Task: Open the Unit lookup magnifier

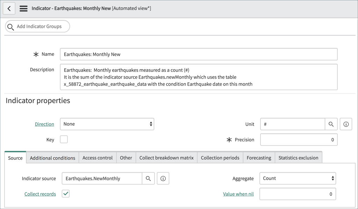Action: (331, 124)
